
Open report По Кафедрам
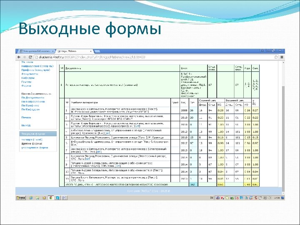(30, 110)
